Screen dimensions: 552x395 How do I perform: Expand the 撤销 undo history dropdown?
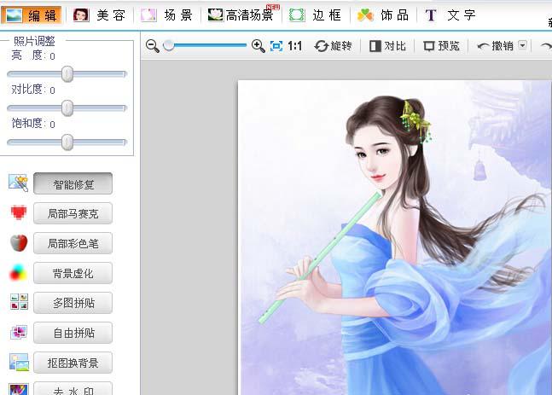pyautogui.click(x=523, y=45)
